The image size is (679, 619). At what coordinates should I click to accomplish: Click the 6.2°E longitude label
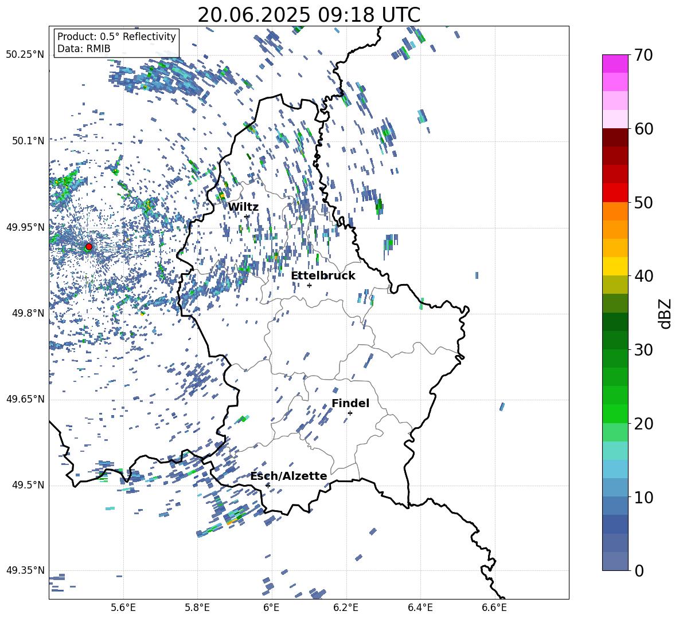point(346,608)
